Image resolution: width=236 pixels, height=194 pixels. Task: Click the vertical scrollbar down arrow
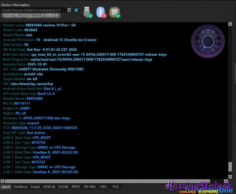click(230, 177)
